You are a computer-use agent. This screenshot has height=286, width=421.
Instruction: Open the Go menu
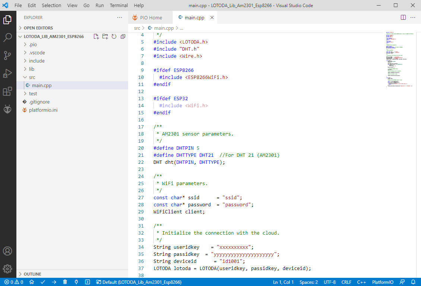86,5
